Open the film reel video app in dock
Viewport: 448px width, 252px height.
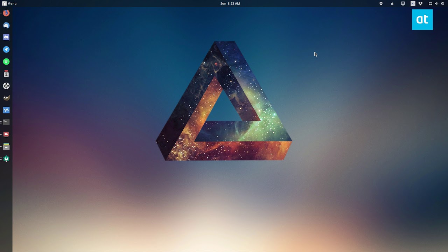[6, 86]
